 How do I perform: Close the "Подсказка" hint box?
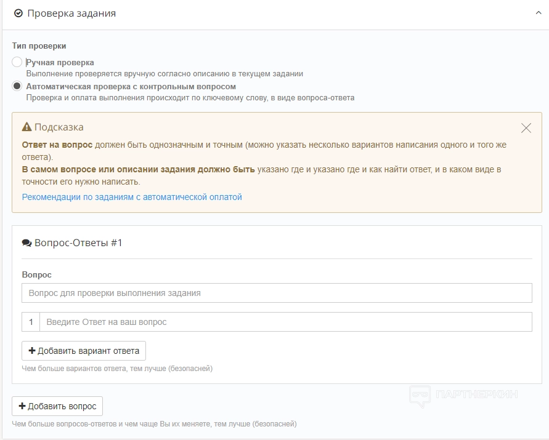tap(526, 128)
